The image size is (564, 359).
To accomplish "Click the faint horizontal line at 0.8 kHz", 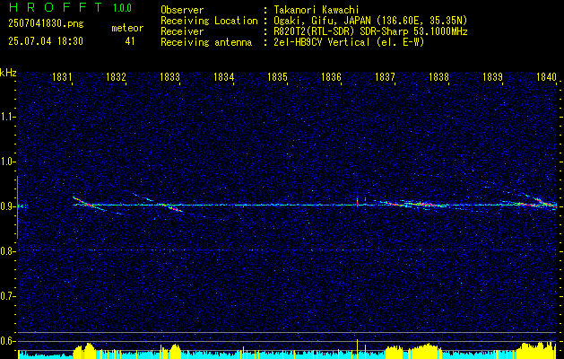I will [288, 250].
